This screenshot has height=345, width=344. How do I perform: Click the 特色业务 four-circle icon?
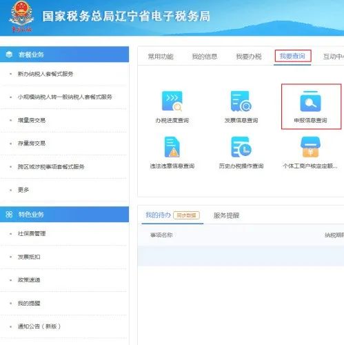(9, 215)
